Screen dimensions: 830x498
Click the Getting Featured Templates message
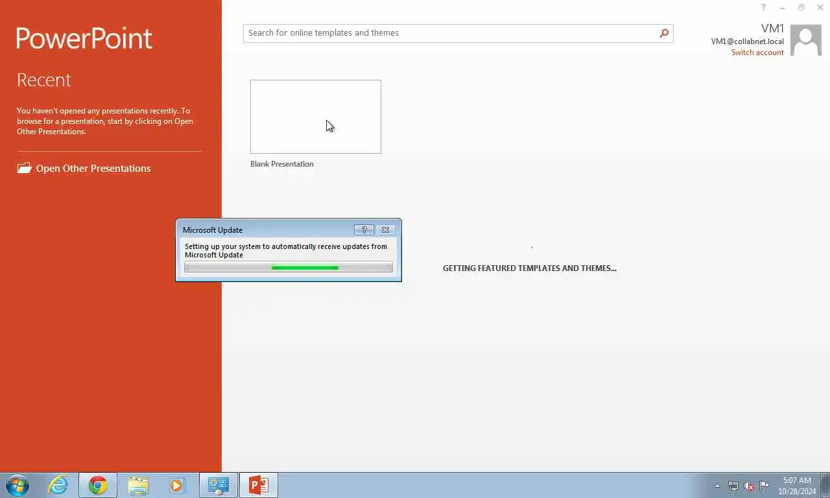point(530,268)
